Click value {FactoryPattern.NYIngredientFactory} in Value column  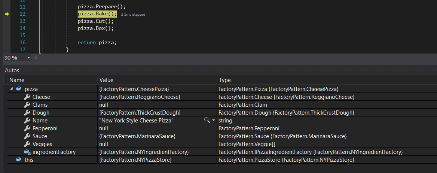click(144, 152)
